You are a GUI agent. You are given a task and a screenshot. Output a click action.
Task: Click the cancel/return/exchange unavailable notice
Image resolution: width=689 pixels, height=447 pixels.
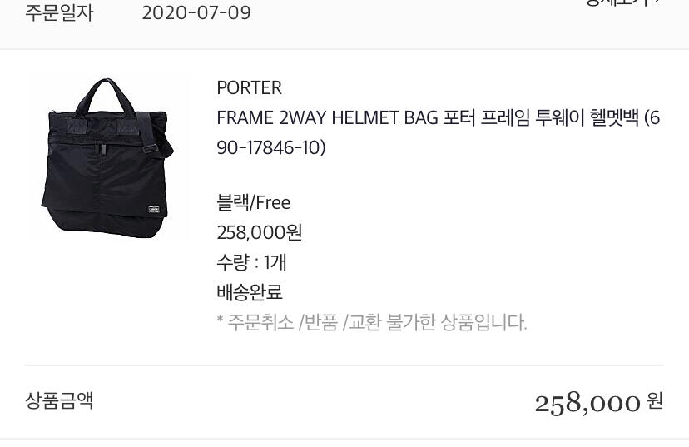click(372, 323)
